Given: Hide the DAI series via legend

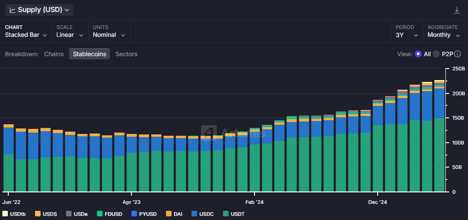Looking at the screenshot, I should coord(168,214).
